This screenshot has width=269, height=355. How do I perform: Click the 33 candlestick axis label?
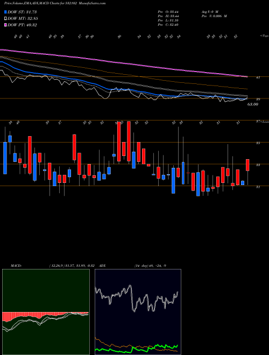258,165
